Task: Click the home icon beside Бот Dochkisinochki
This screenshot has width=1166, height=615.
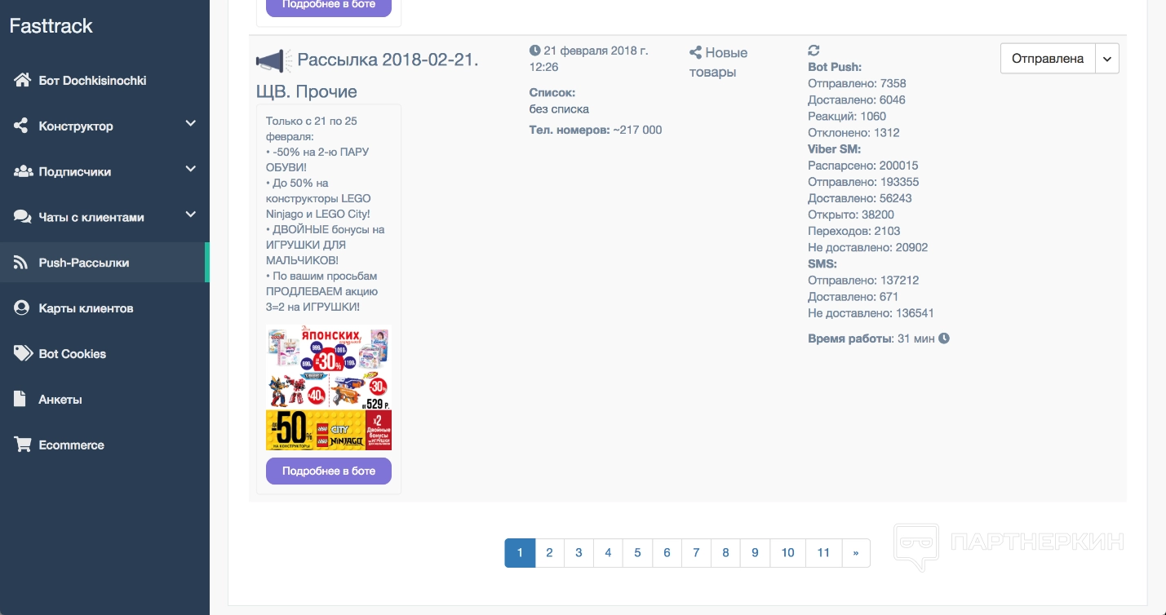Action: 22,81
